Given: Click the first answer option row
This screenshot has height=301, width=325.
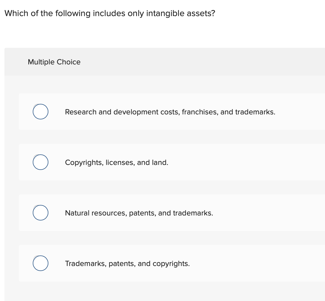Looking at the screenshot, I should (167, 112).
